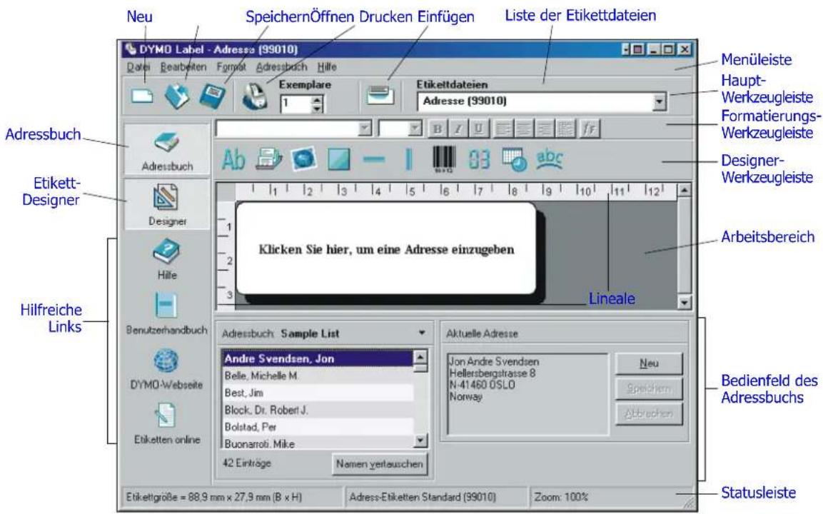Center-align the text
This screenshot has width=823, height=514.
pos(523,128)
